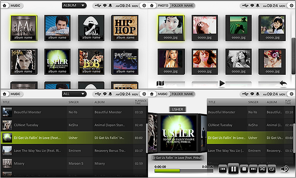Click the back arrow in photo panel
This screenshot has height=178, width=296.
[283, 83]
